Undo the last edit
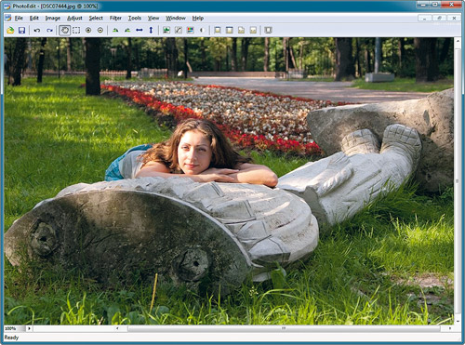 click(37, 30)
